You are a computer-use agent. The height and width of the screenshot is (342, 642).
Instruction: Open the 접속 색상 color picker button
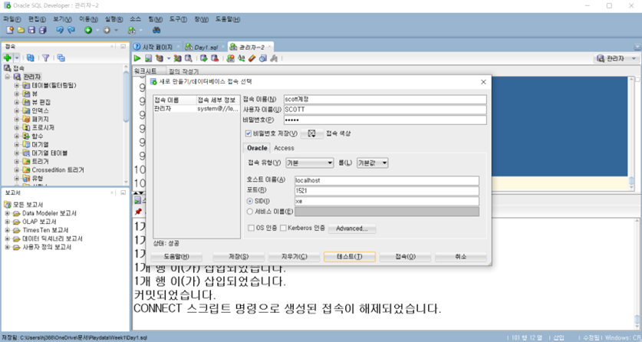[x=311, y=133]
